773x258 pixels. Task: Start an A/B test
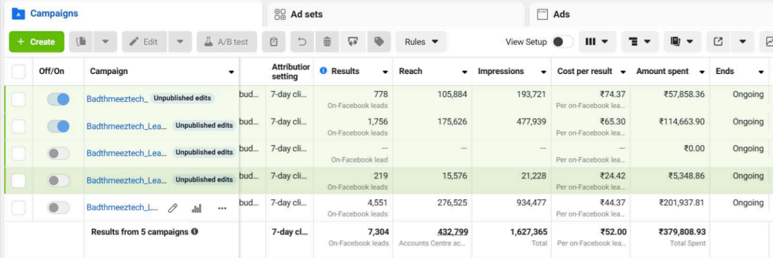pos(227,42)
